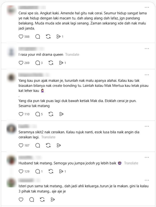
Task: Translate the 'Husband tak matang' comment
Action: 131,163
